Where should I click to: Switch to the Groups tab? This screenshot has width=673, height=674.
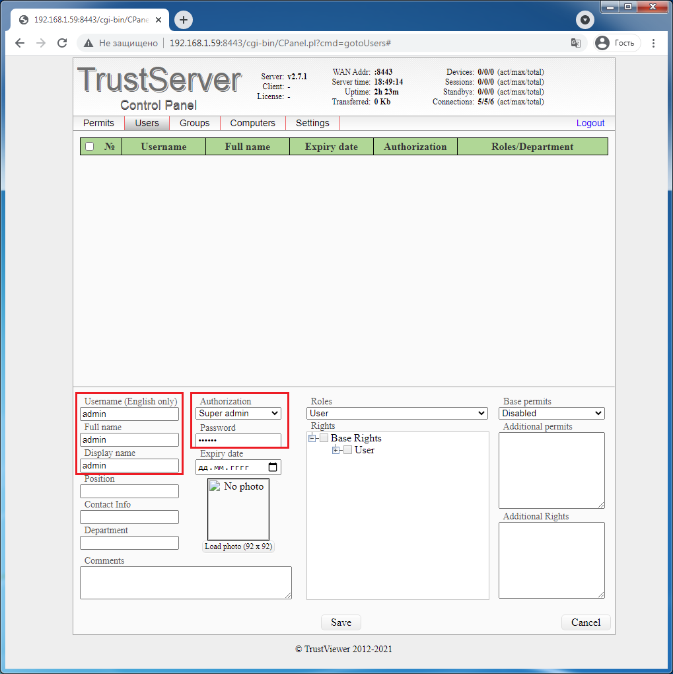click(195, 123)
